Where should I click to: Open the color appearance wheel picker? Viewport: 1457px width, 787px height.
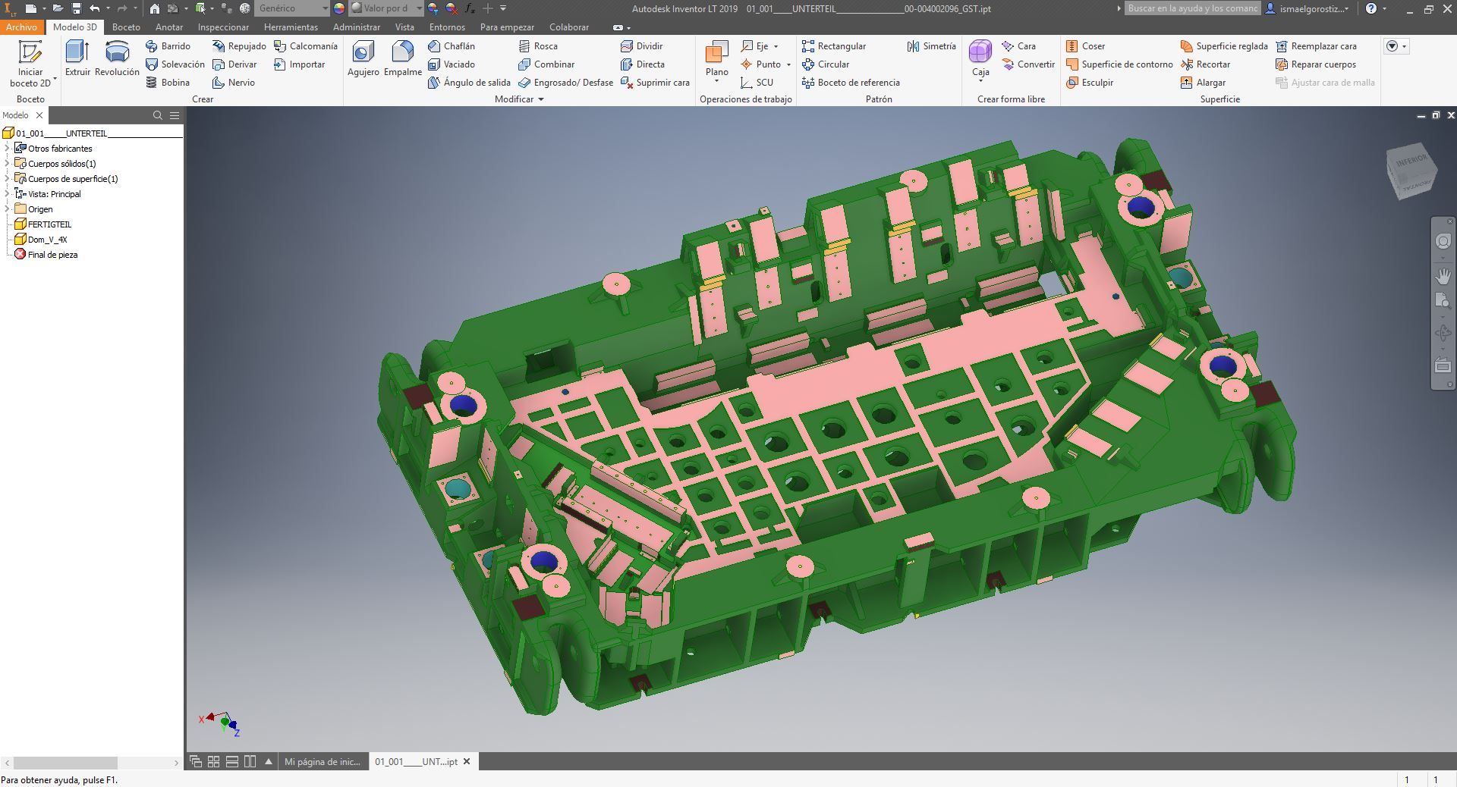[339, 8]
